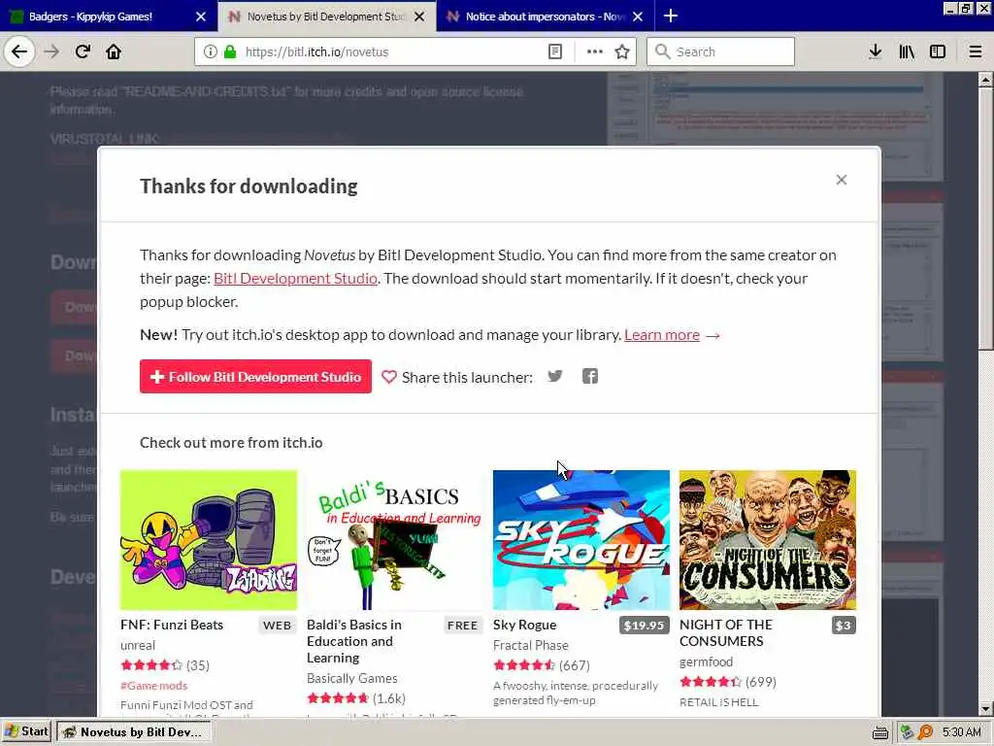Click the Baldi's Basics thumbnail image

pyautogui.click(x=395, y=540)
